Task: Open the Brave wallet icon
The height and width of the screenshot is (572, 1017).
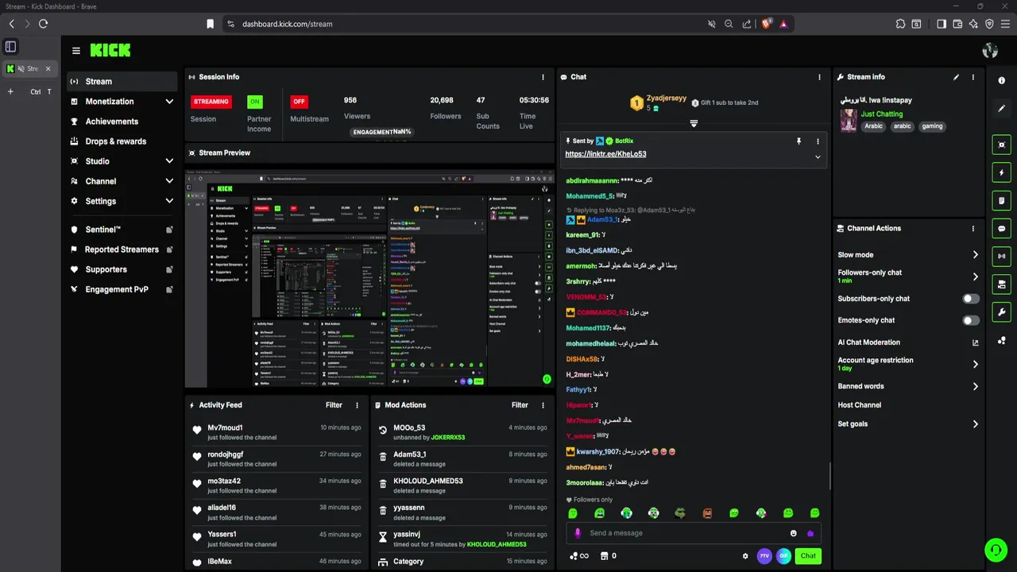Action: 957,24
